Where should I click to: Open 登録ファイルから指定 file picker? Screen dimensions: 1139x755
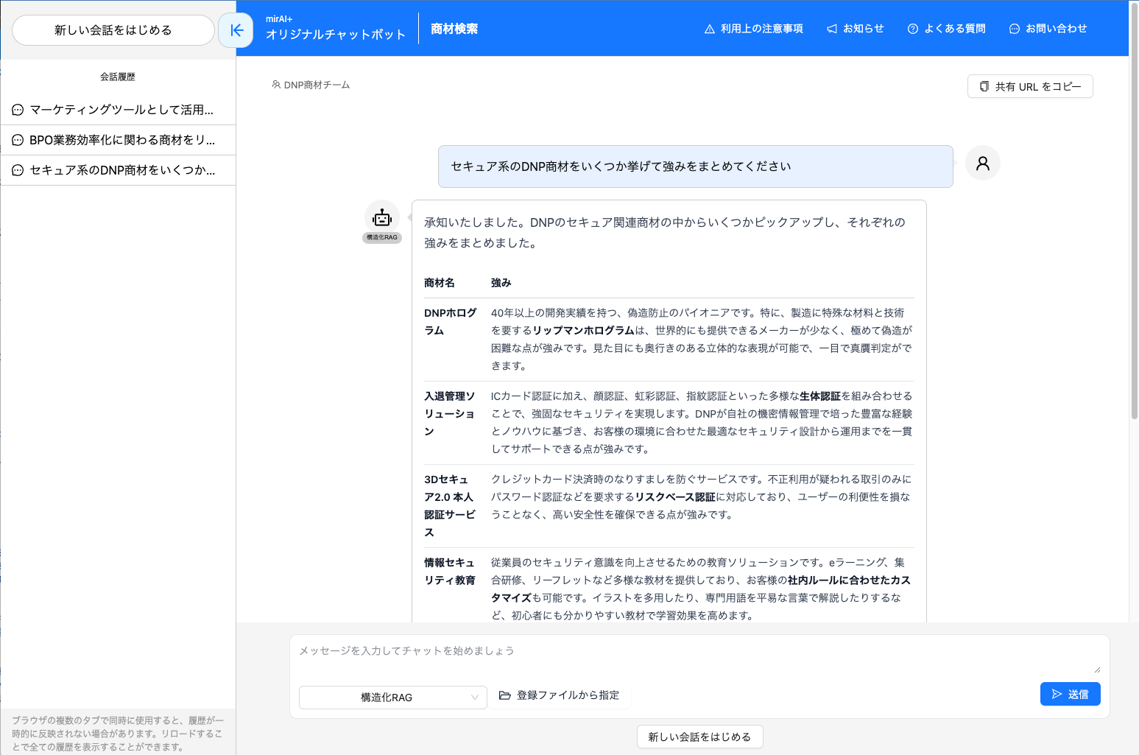coord(560,695)
